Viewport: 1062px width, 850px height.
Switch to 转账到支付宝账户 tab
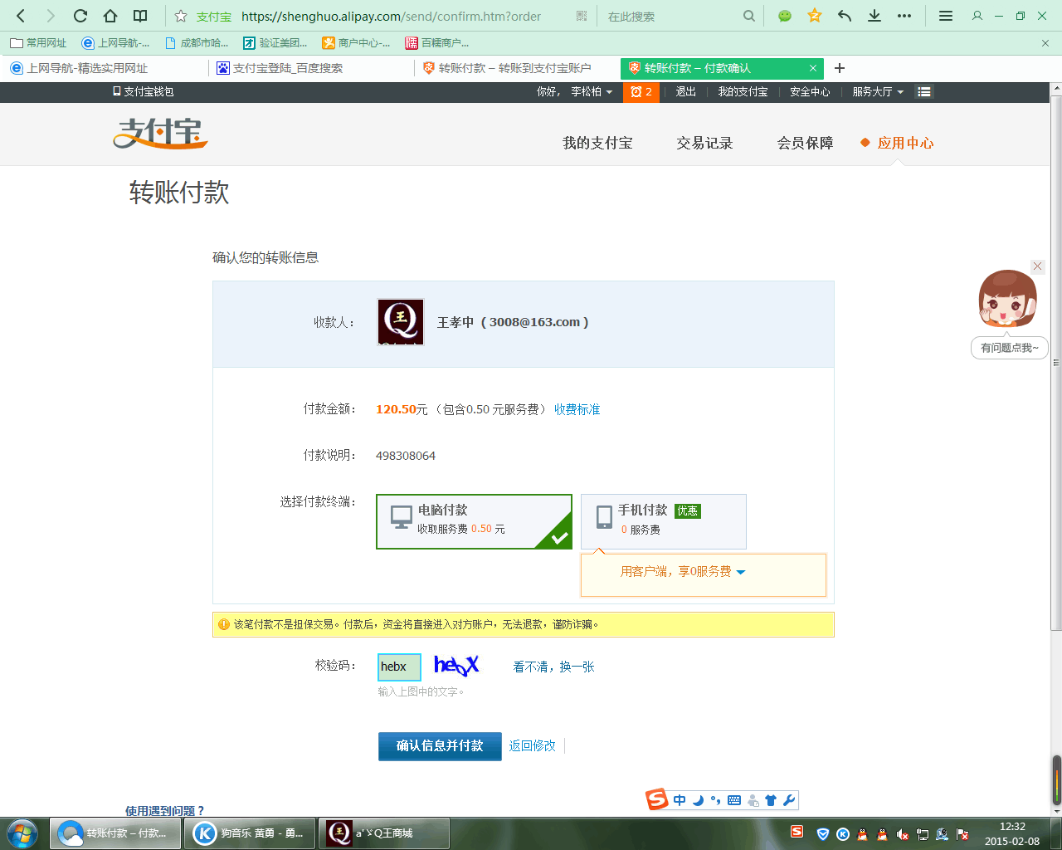coord(516,68)
